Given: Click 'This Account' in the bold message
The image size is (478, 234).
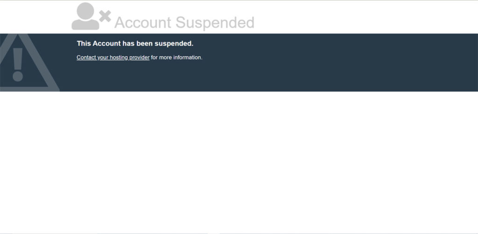Looking at the screenshot, I should tap(99, 43).
